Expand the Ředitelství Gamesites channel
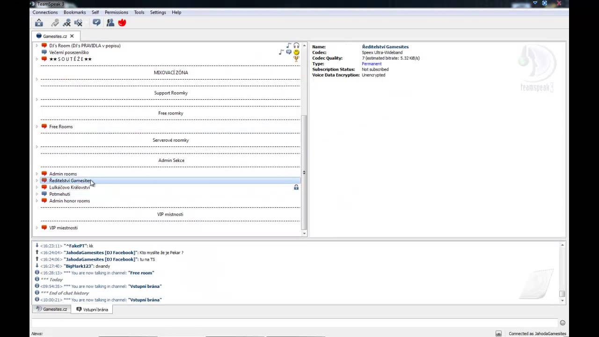The image size is (599, 337). pyautogui.click(x=37, y=180)
